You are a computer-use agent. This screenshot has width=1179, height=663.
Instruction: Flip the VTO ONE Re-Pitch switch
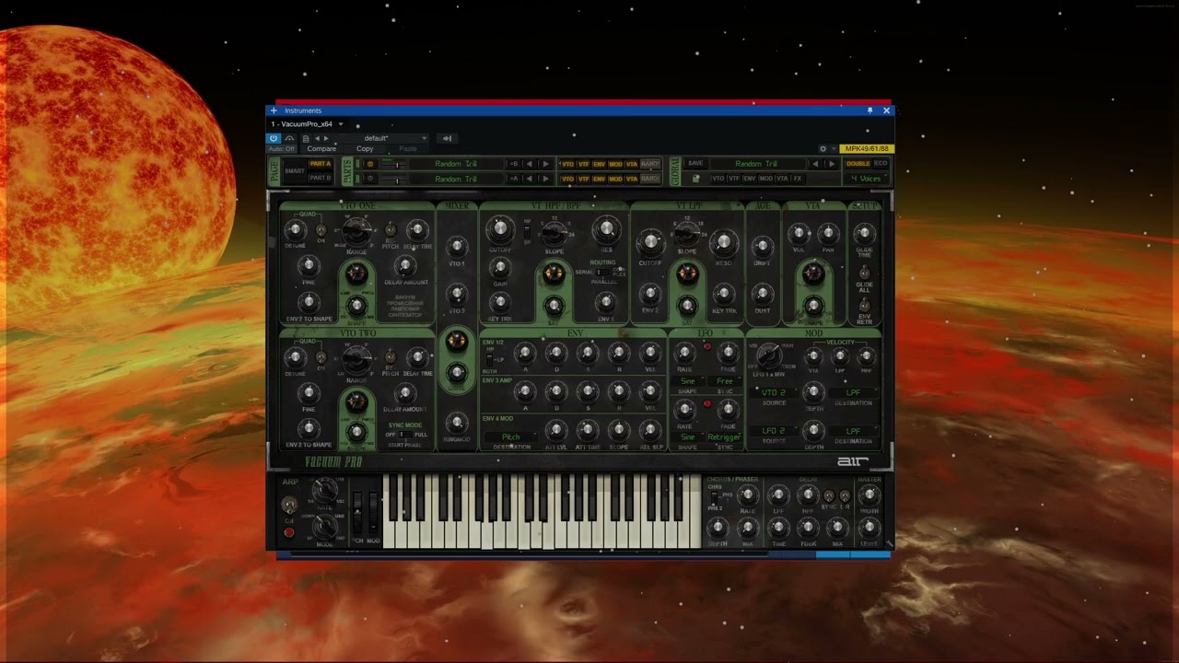[x=390, y=230]
